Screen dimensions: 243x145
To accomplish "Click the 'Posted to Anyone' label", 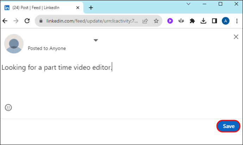I will click(x=47, y=48).
